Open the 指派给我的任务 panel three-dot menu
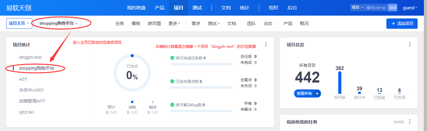The height and width of the screenshot is (131, 427). [410, 122]
